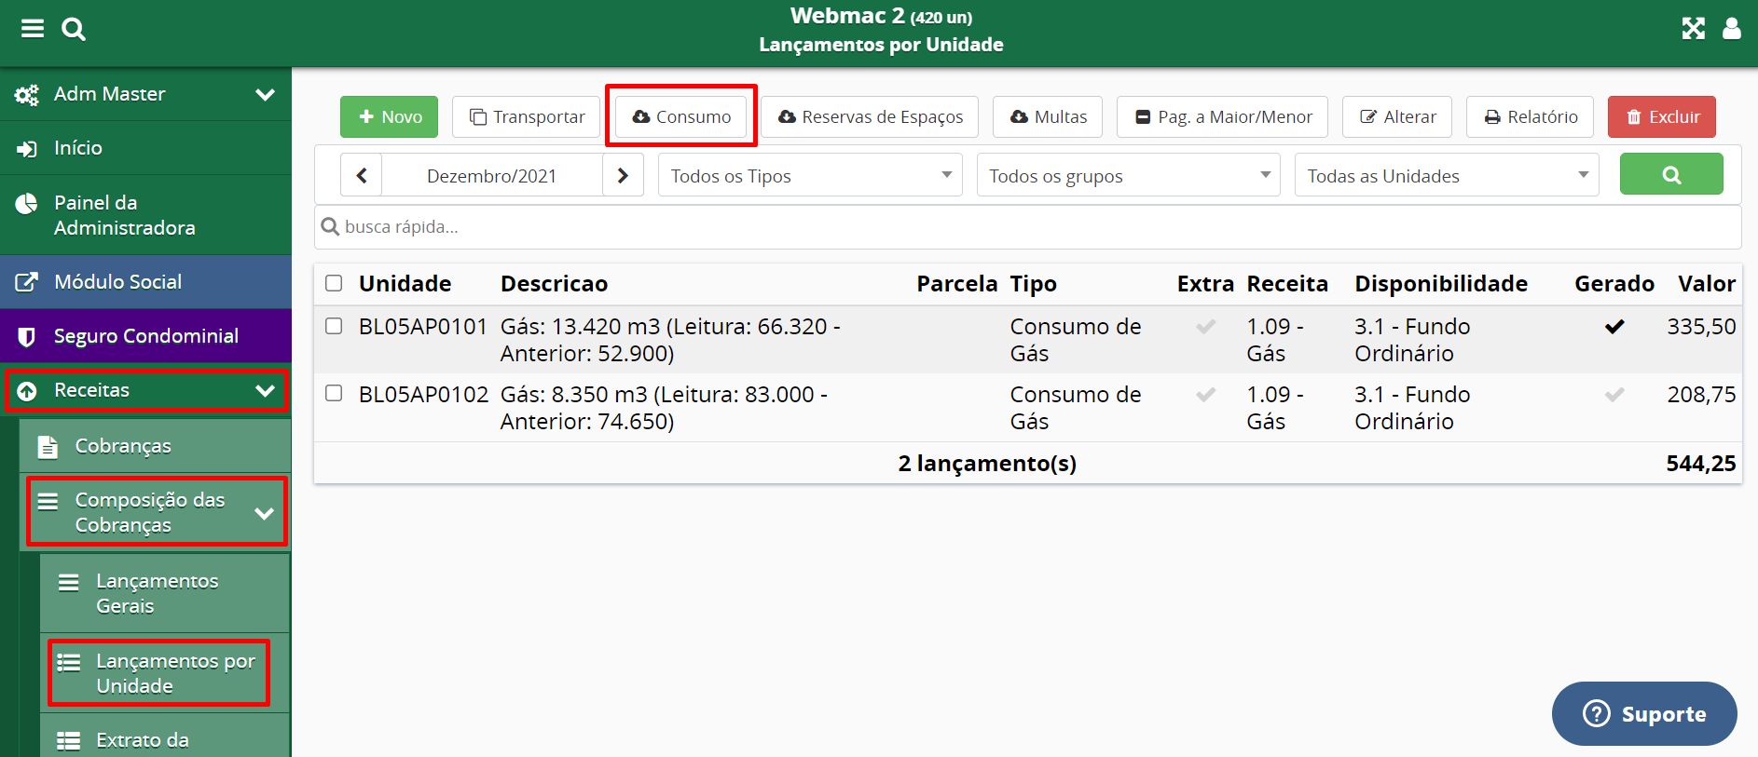Open Lançamentos Gerais in sidebar
1758x757 pixels.
[x=157, y=593]
